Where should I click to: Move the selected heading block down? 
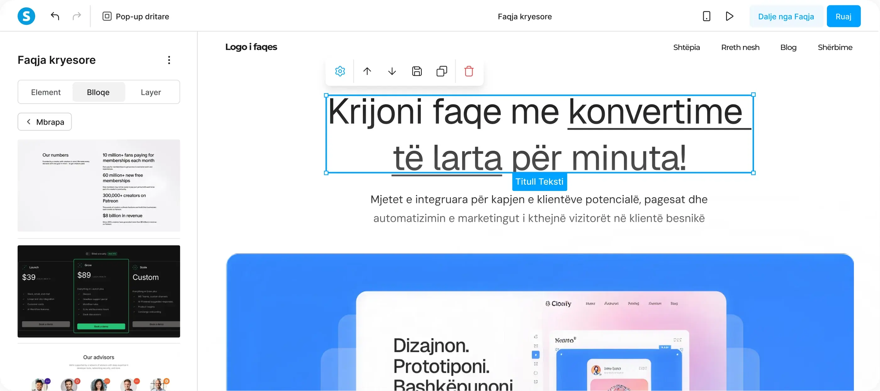[x=392, y=71]
